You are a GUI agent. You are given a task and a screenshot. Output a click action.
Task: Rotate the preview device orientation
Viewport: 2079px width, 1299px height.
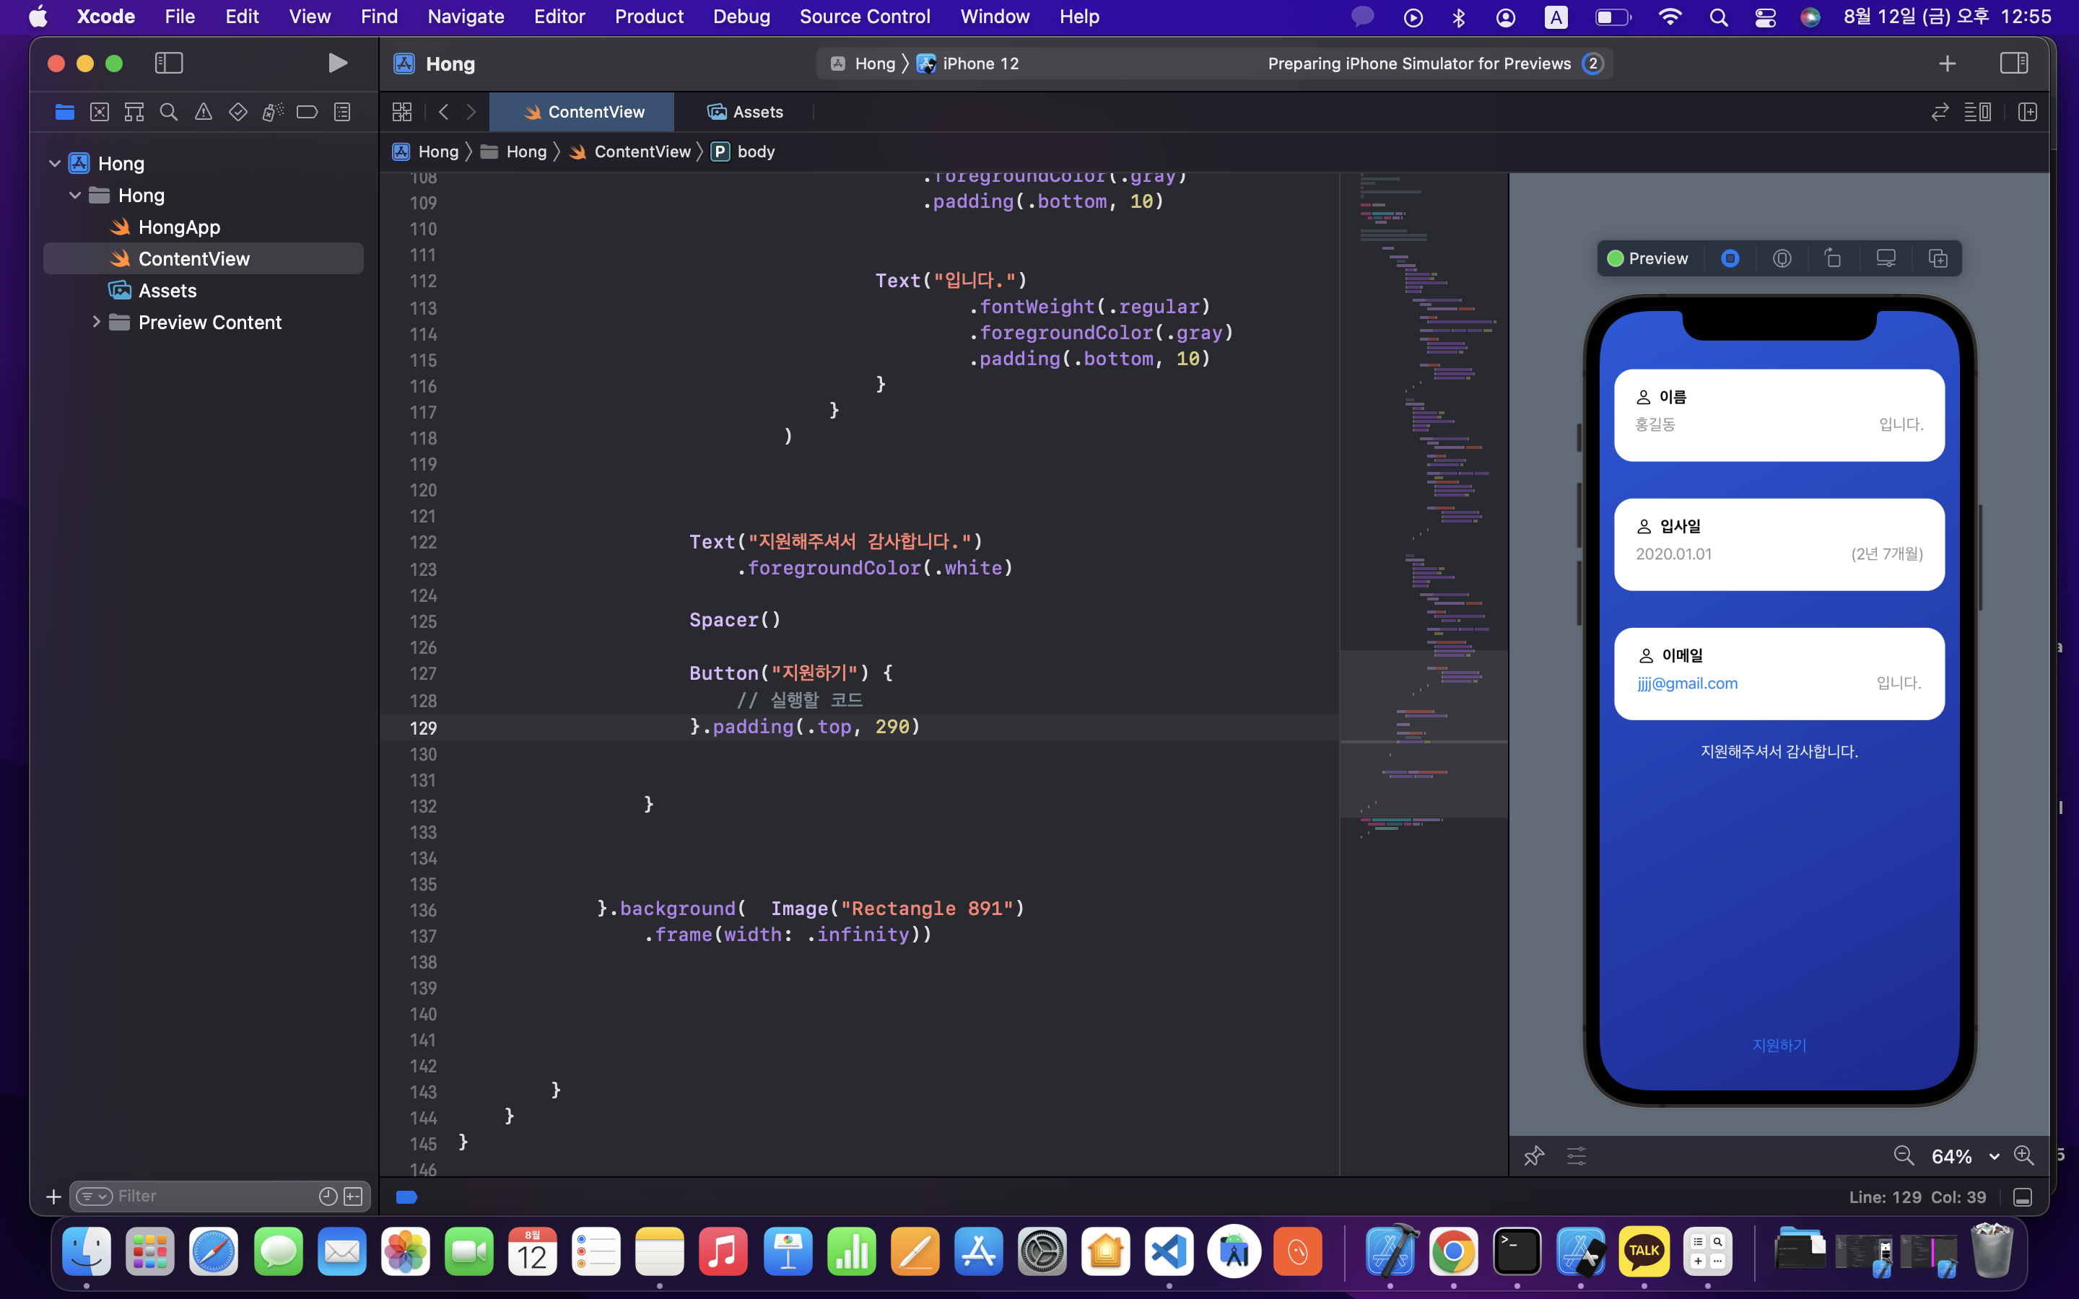pyautogui.click(x=1834, y=258)
